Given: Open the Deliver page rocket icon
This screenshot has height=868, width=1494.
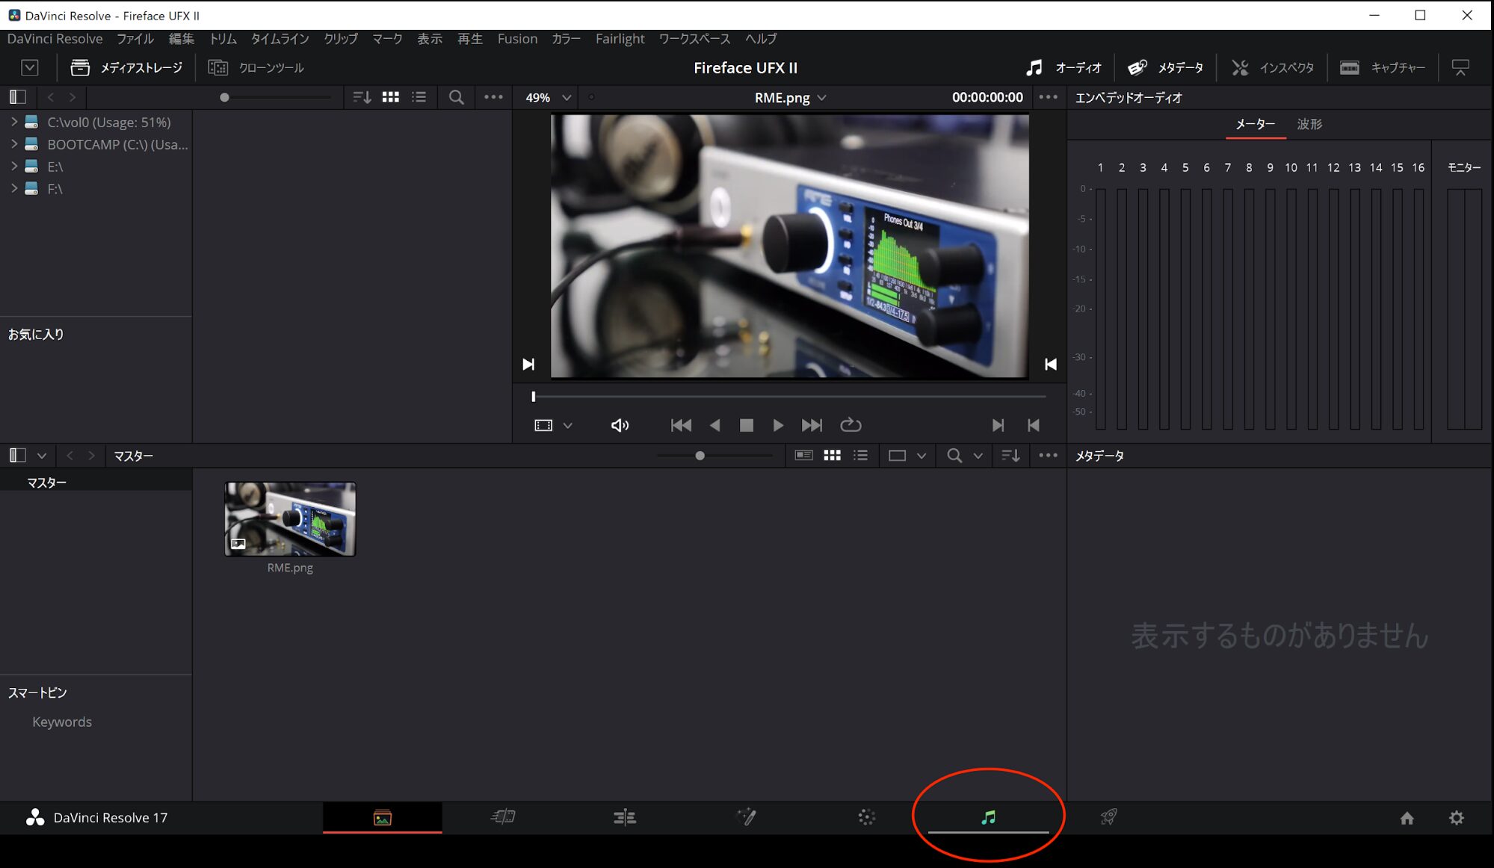Looking at the screenshot, I should (x=1108, y=817).
